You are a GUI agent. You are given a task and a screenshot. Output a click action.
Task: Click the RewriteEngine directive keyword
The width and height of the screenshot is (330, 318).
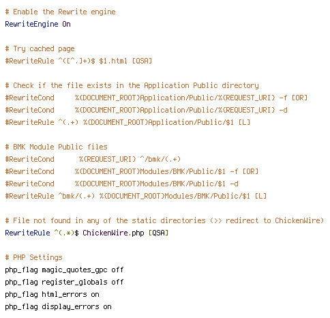pyautogui.click(x=31, y=25)
